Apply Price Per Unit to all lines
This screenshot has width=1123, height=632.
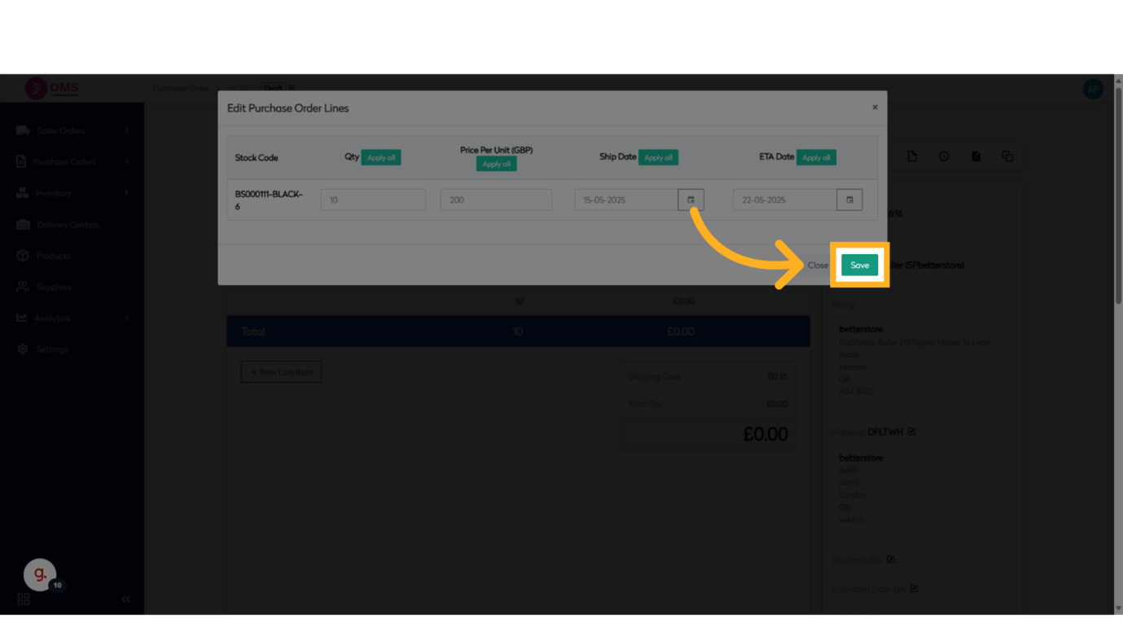pos(496,164)
